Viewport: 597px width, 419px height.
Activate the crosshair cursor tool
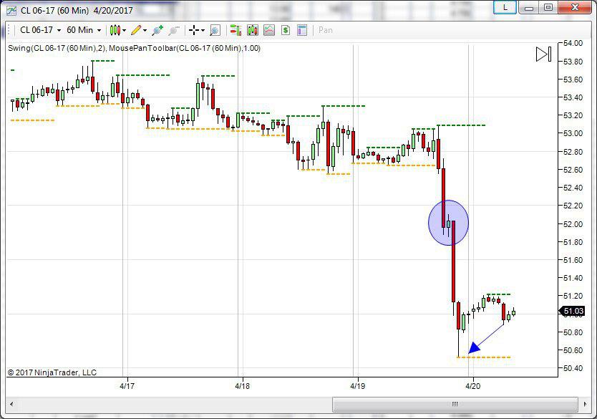pyautogui.click(x=193, y=30)
